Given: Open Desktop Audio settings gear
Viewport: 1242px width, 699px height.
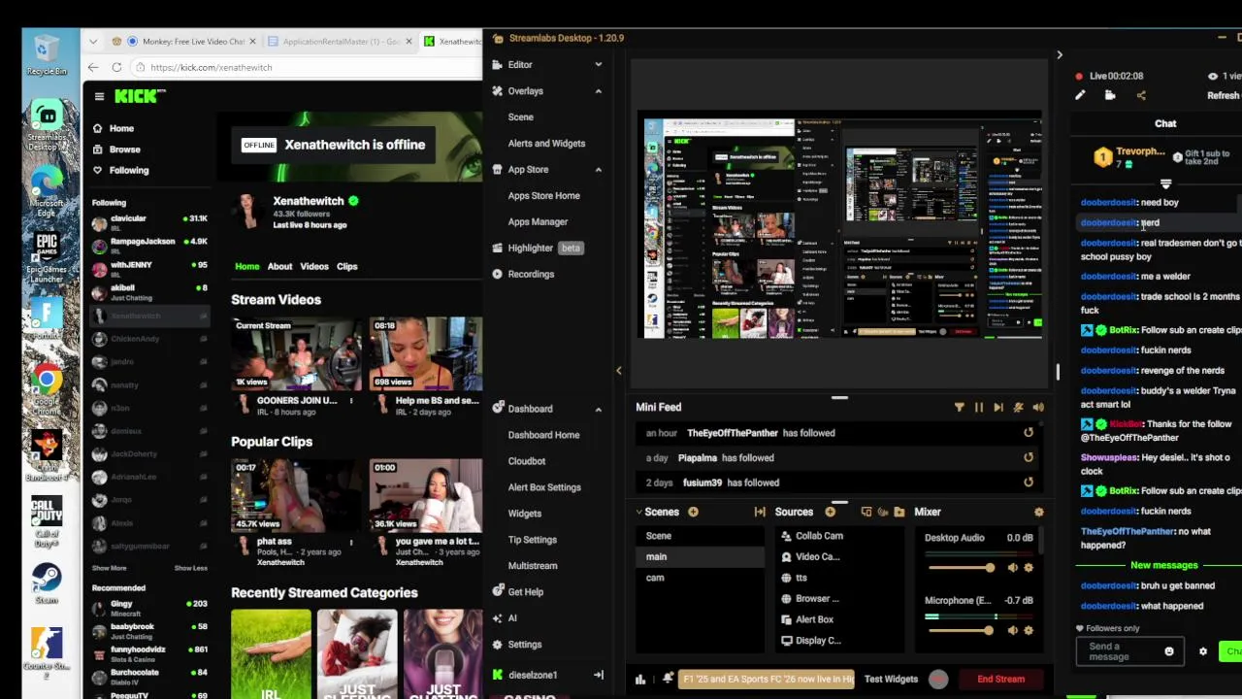Looking at the screenshot, I should pyautogui.click(x=1030, y=568).
